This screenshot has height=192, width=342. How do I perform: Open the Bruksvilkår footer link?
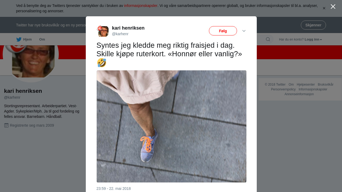[x=325, y=85]
